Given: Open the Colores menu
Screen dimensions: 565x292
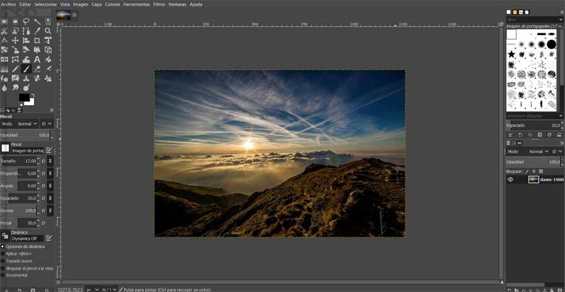Looking at the screenshot, I should 112,4.
